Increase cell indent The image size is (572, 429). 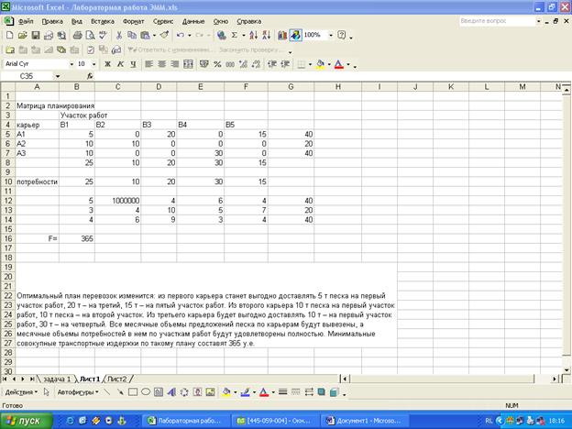tap(285, 64)
